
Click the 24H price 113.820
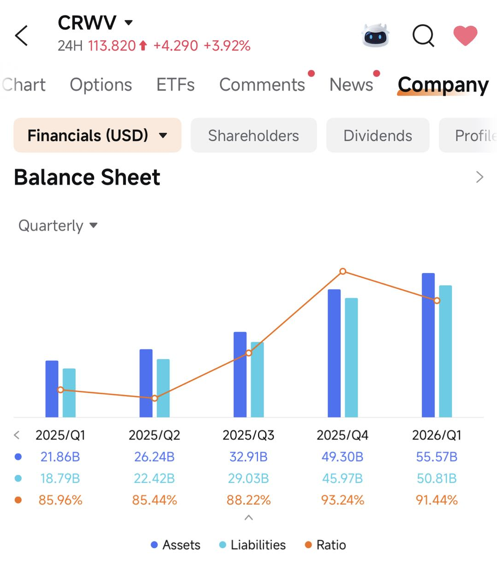click(112, 46)
